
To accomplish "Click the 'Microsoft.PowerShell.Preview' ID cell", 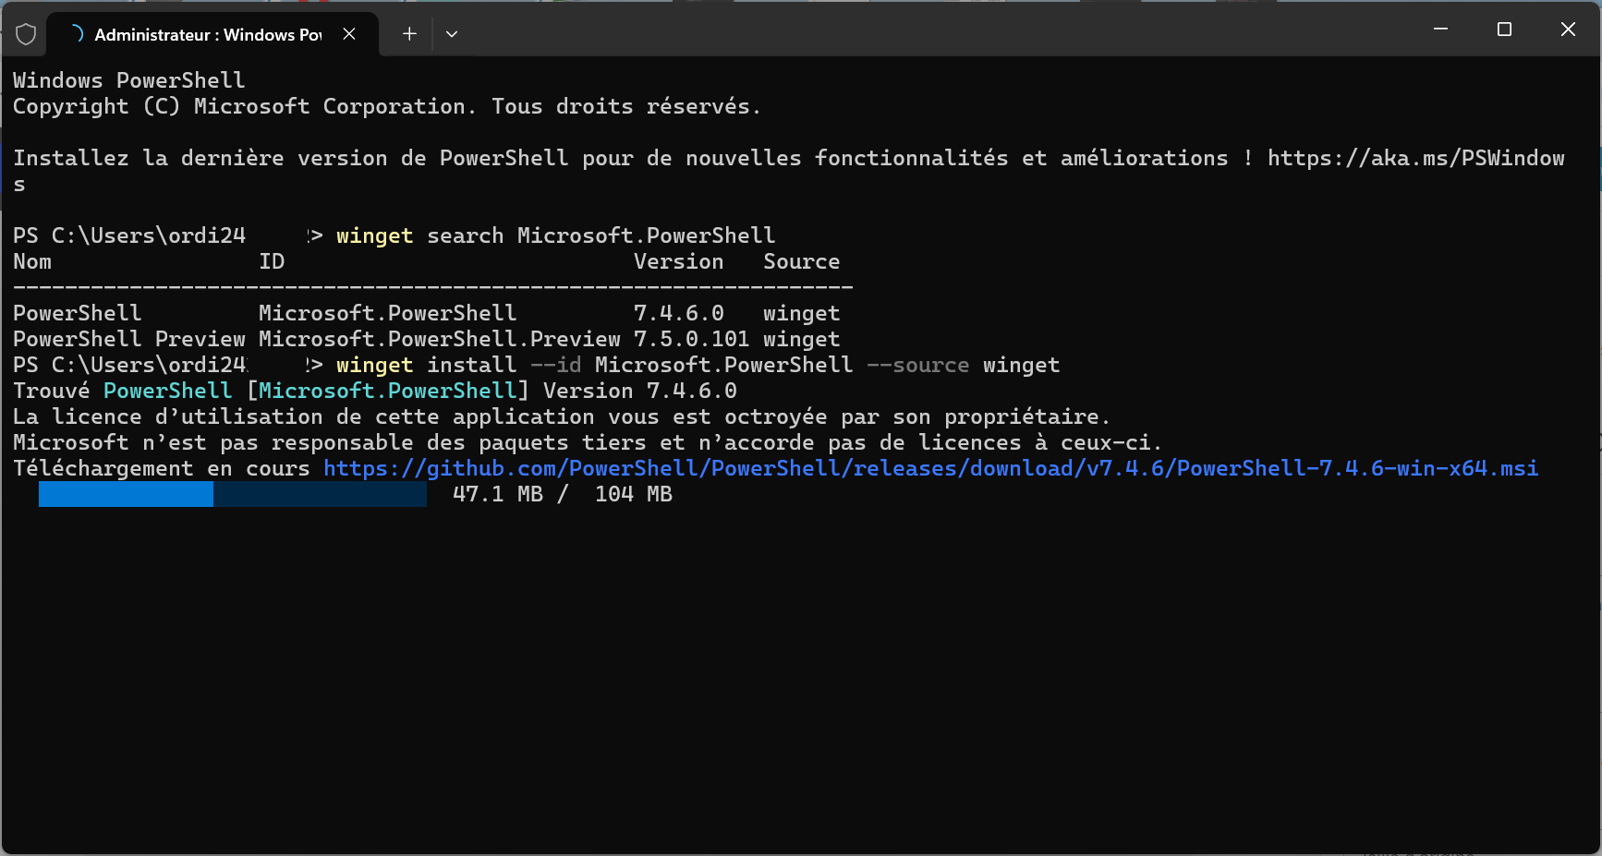I will 440,339.
